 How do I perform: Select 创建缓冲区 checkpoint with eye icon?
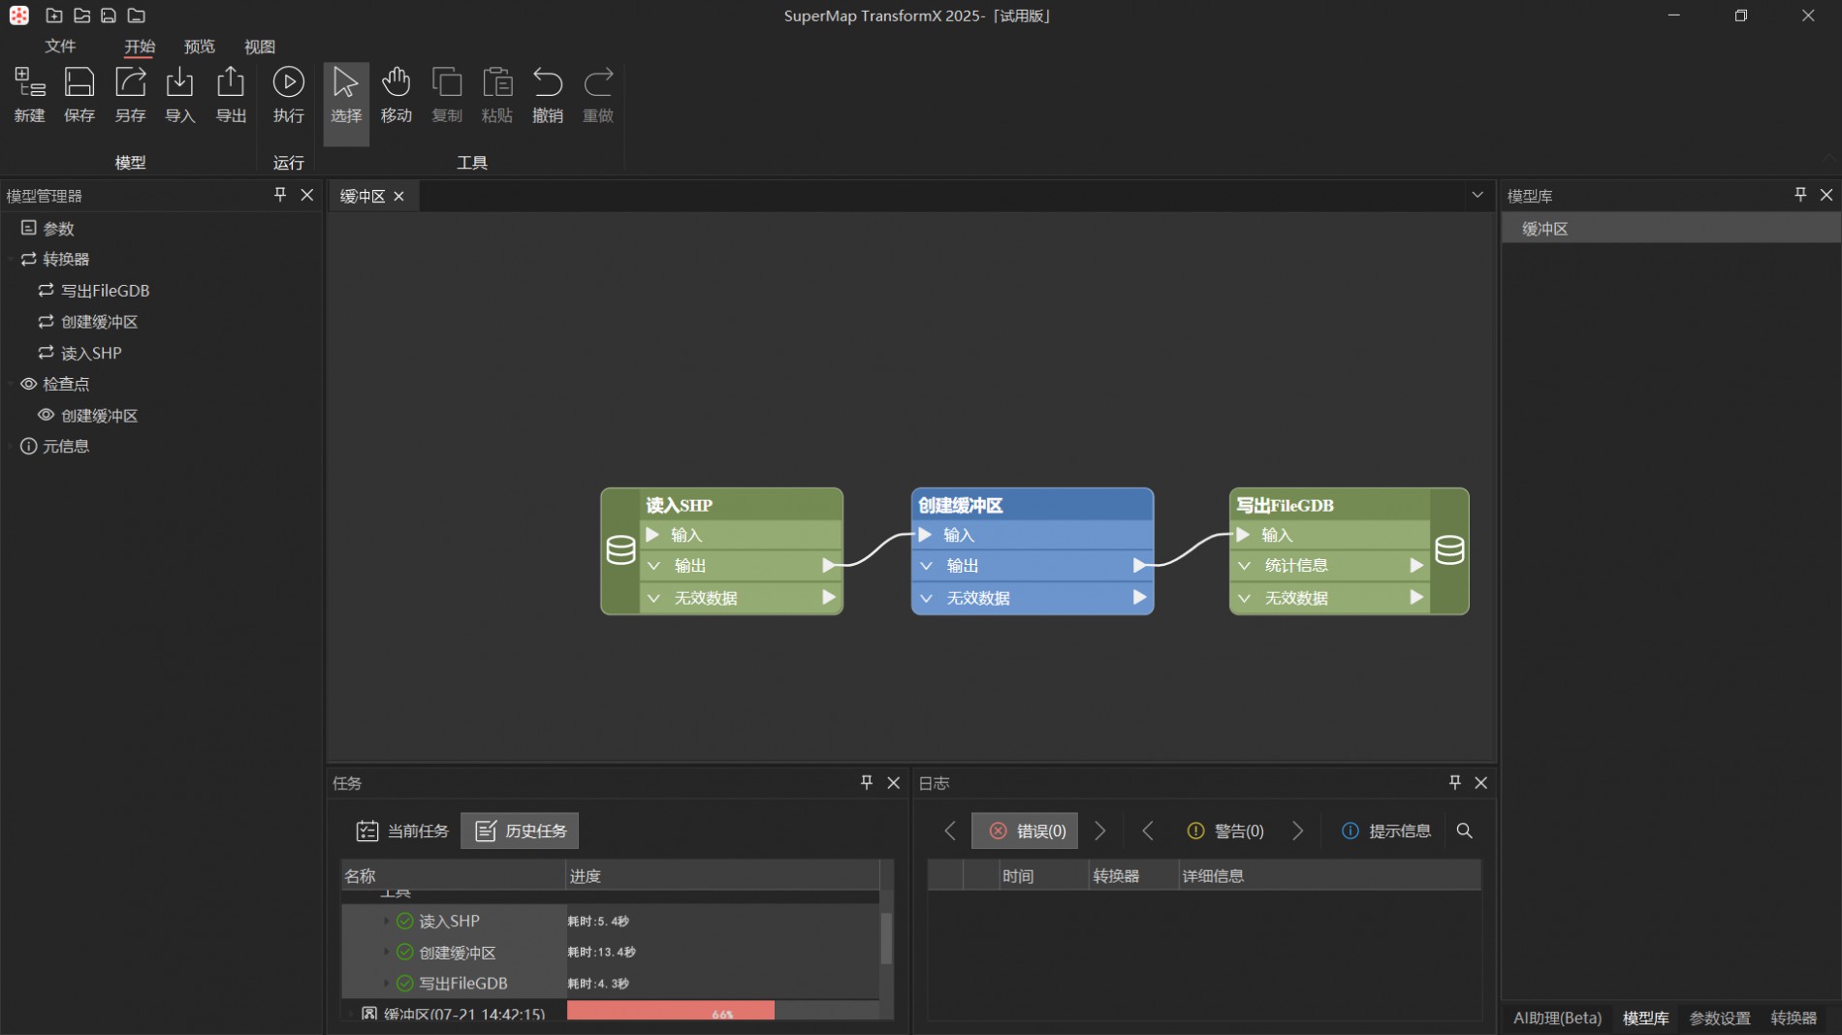pos(88,415)
